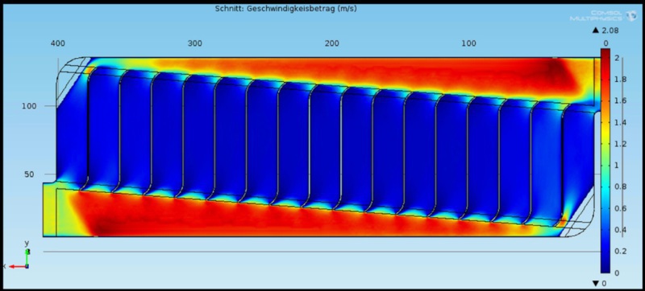Select color legend value 0.2

pyautogui.click(x=621, y=252)
